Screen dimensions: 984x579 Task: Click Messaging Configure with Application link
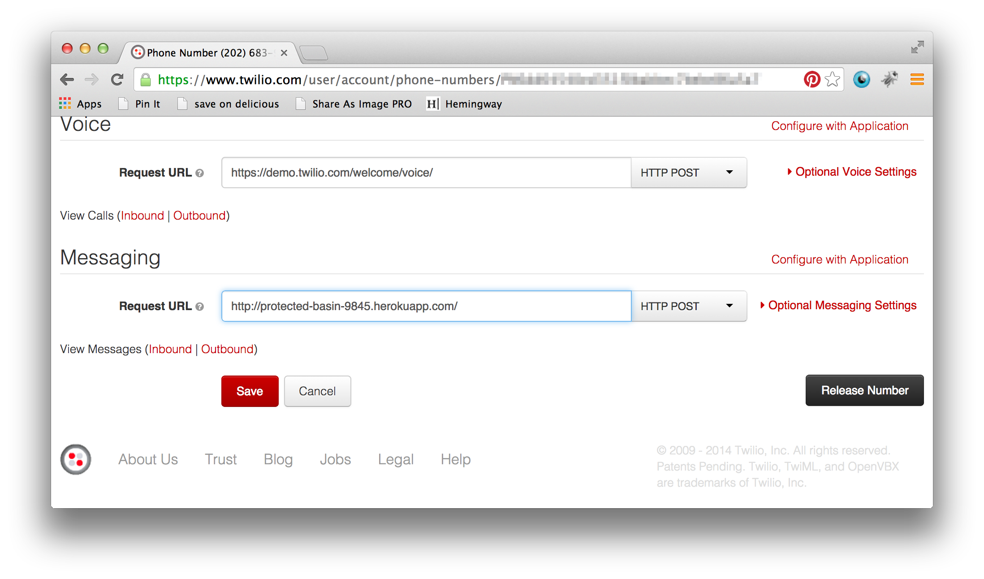click(x=840, y=259)
